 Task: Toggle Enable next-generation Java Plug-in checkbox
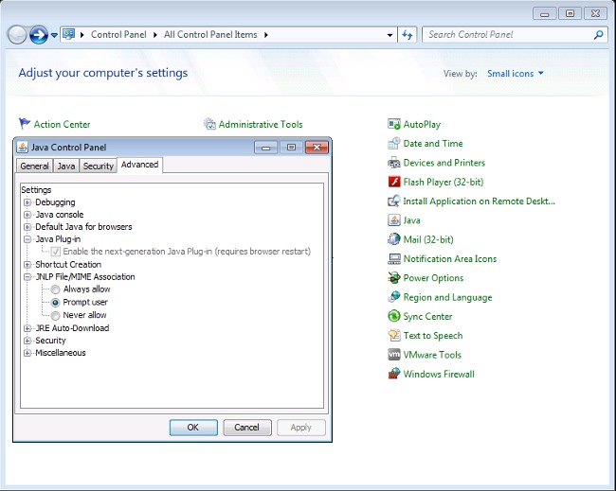click(x=55, y=252)
